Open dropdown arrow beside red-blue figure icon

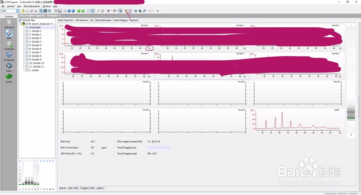click(111, 11)
